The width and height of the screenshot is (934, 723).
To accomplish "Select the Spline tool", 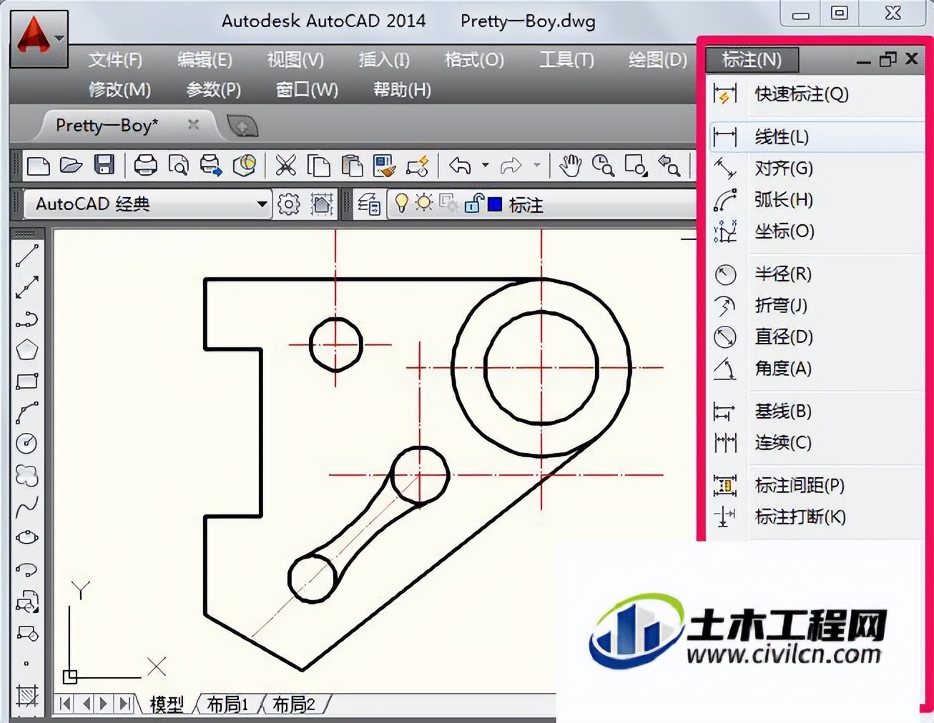I will tap(26, 507).
